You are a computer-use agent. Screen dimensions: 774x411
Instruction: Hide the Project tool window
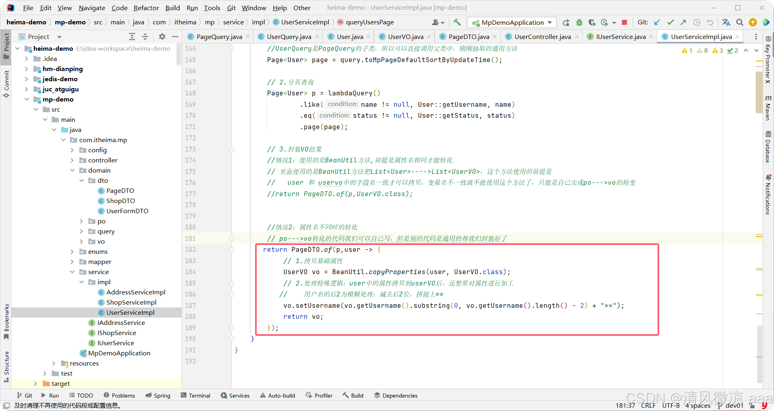[175, 37]
